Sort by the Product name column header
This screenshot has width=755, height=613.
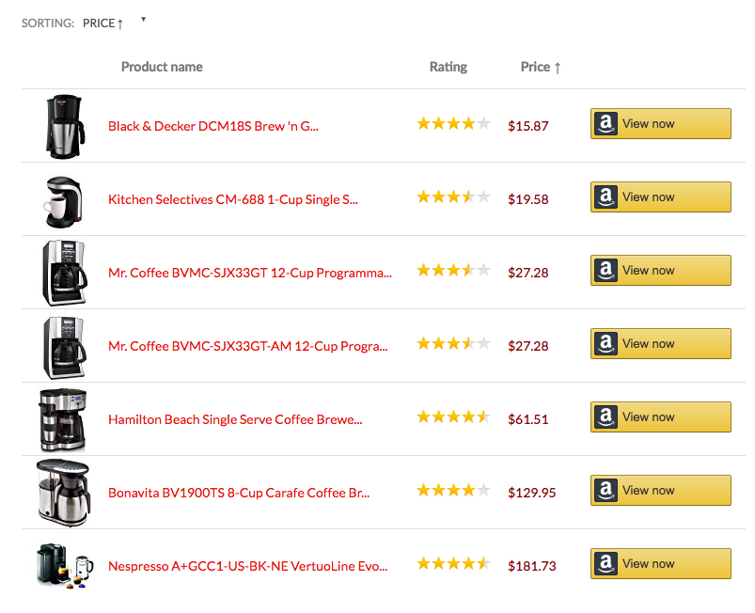click(162, 67)
